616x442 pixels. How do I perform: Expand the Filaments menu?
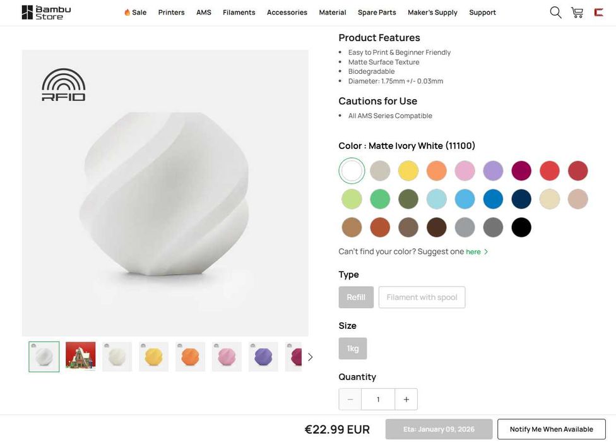pyautogui.click(x=239, y=13)
